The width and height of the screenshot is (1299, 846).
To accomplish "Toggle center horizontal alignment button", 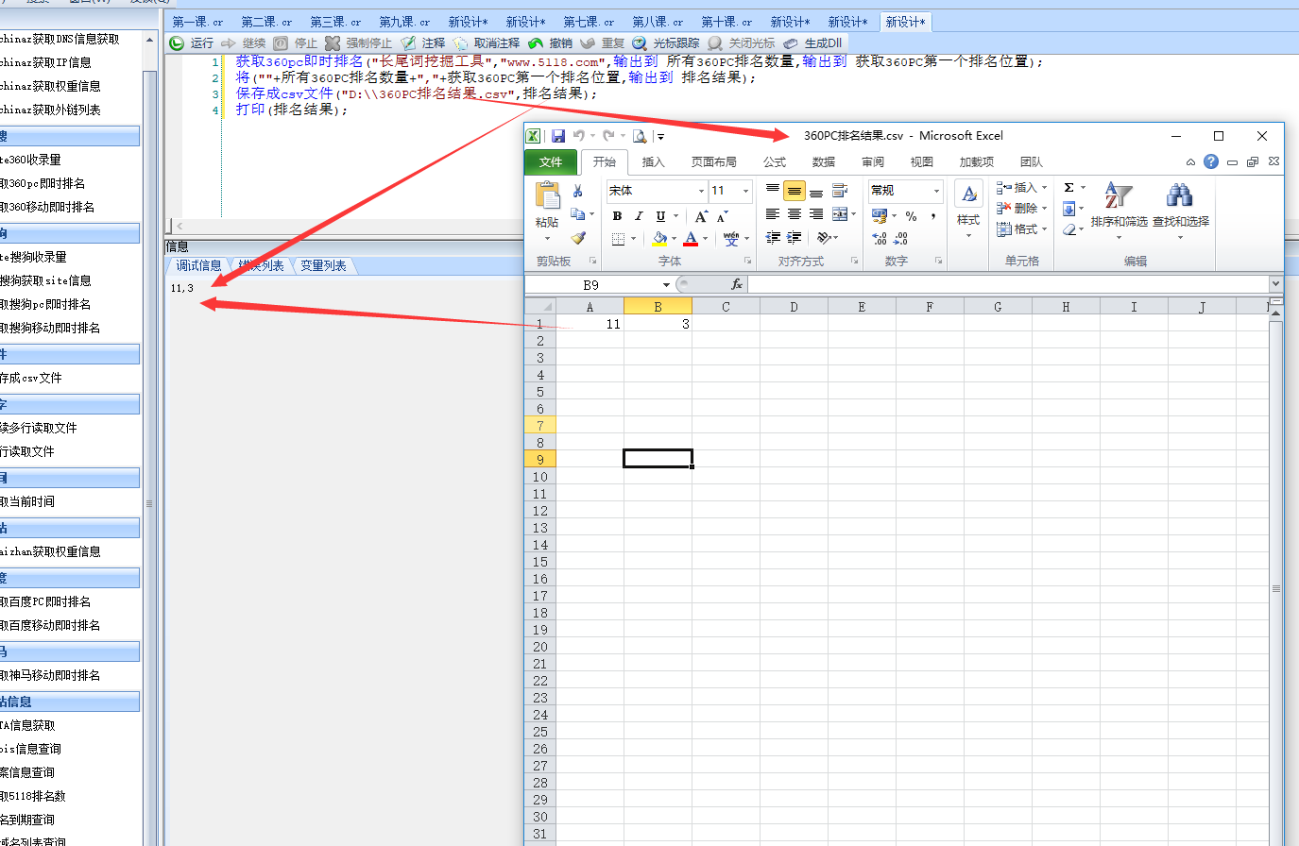I will 794,214.
